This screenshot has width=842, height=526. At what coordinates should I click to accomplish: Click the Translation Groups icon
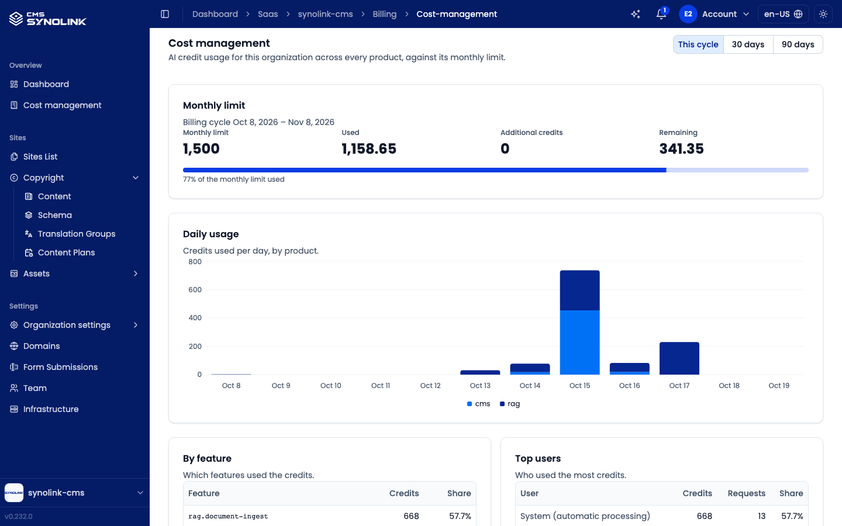(x=29, y=234)
